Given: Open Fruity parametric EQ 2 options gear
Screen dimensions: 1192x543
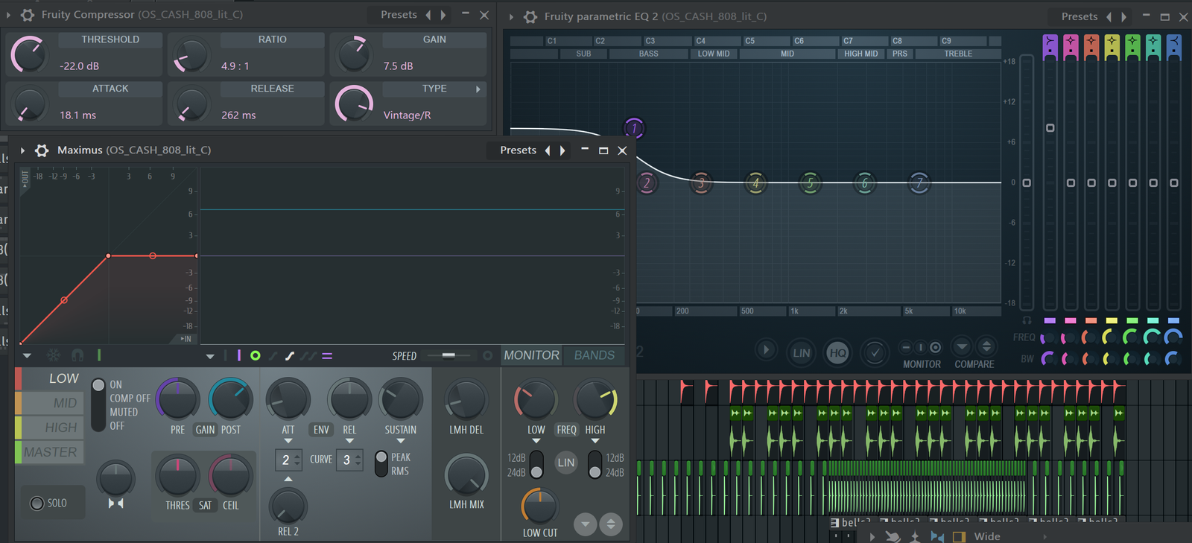Looking at the screenshot, I should tap(530, 16).
